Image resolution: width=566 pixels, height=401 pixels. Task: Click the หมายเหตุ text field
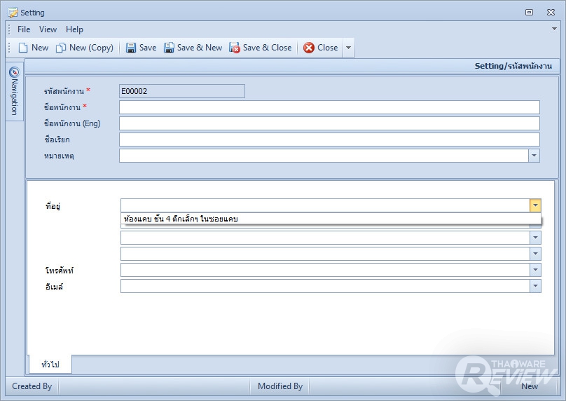(324, 156)
